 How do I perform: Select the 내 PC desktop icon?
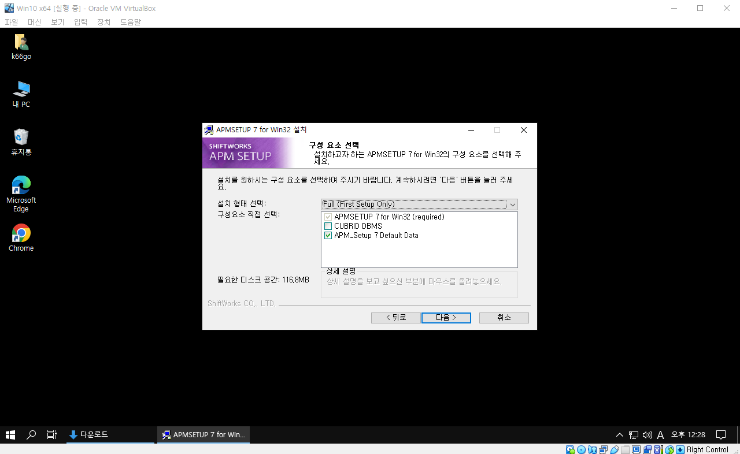click(x=21, y=95)
